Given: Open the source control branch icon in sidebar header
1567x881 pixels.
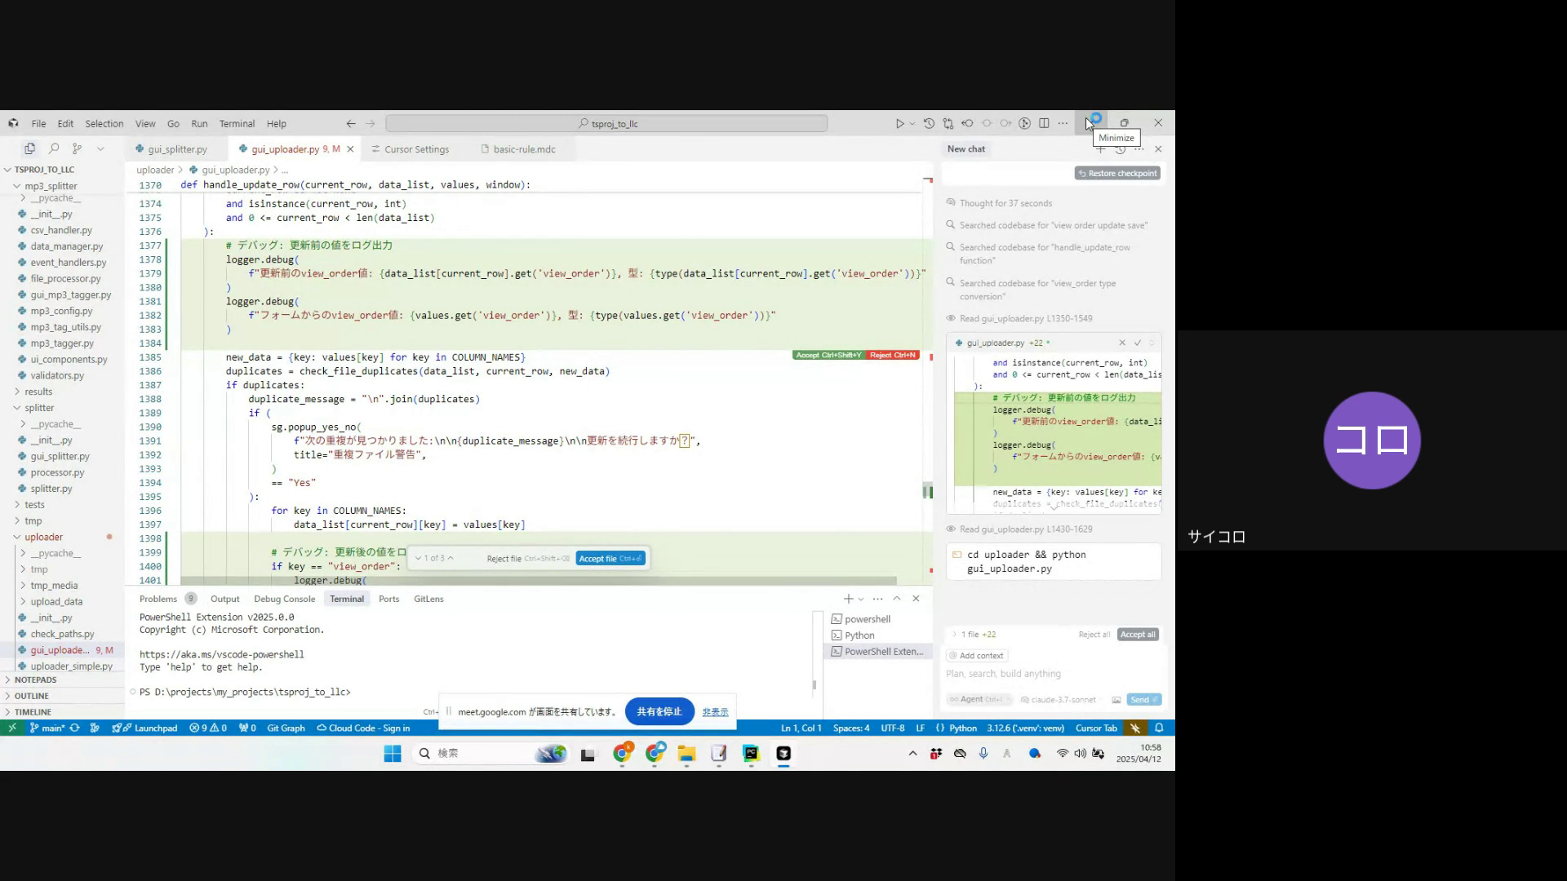Looking at the screenshot, I should [x=77, y=149].
